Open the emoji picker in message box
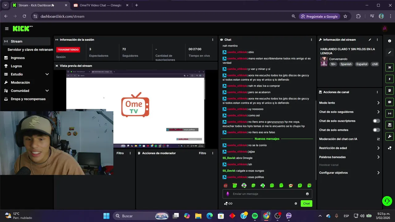The height and width of the screenshot is (222, 395). coord(307,194)
